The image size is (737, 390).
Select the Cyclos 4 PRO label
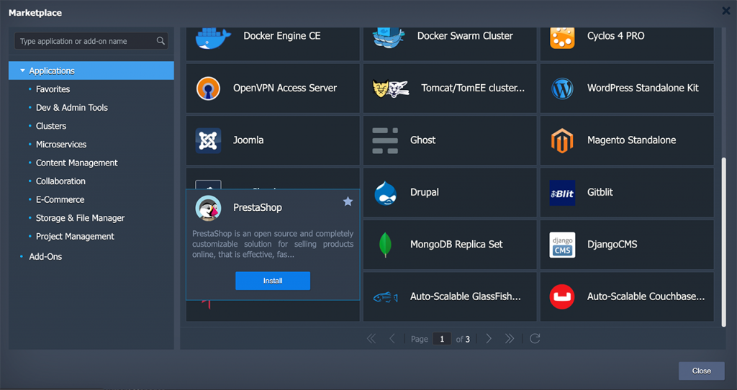tap(616, 36)
